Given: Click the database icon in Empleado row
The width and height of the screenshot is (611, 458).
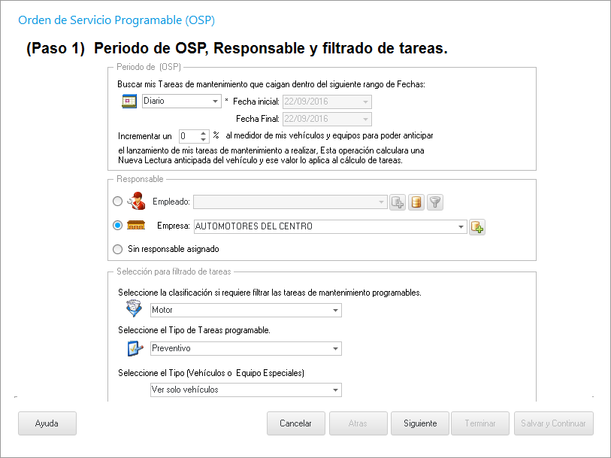Looking at the screenshot, I should pos(416,202).
